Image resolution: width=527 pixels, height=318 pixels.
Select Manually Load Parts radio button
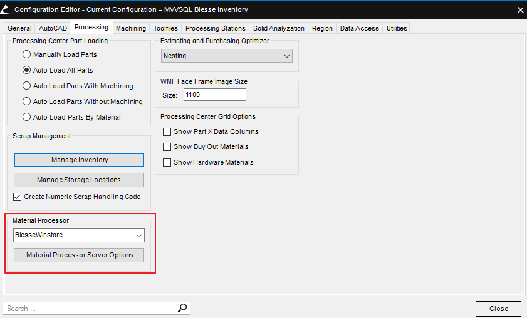click(27, 54)
